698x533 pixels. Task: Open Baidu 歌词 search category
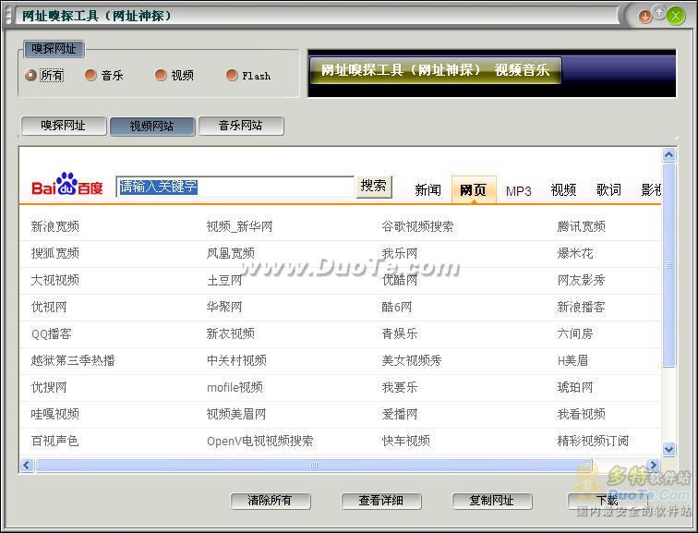[x=608, y=190]
